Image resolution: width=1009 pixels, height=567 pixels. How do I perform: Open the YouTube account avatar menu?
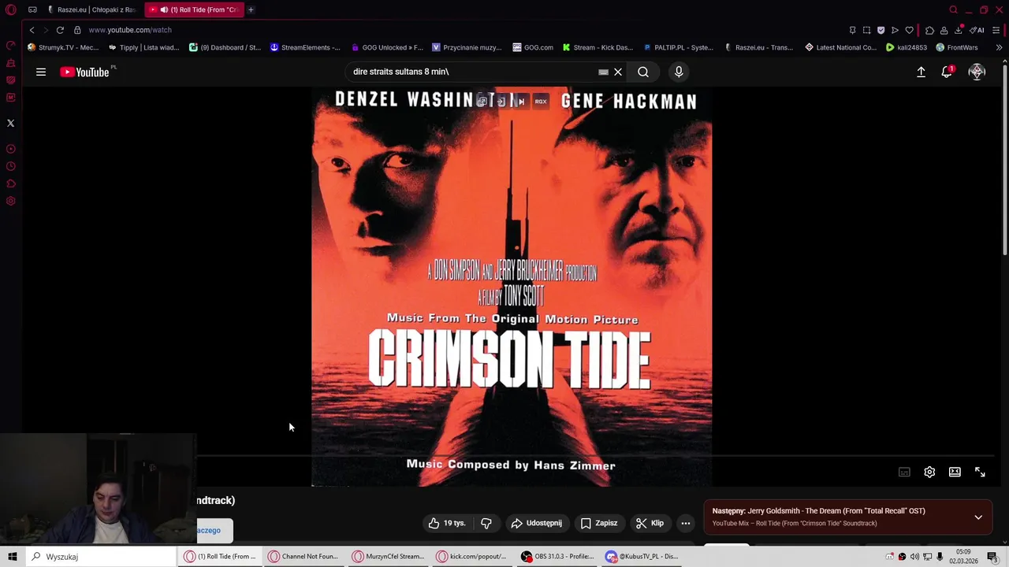[977, 72]
